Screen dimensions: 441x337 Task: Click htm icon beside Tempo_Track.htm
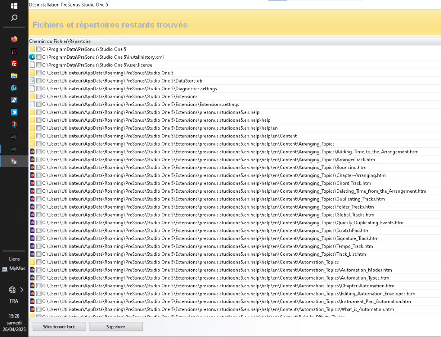click(x=32, y=246)
